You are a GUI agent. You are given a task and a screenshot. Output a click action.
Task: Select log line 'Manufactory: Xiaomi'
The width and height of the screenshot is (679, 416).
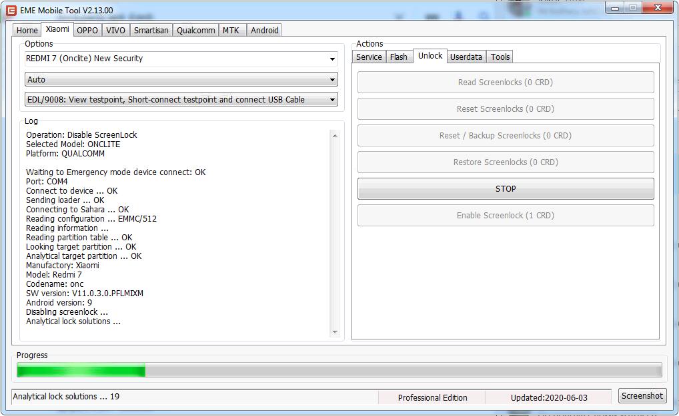coord(62,265)
